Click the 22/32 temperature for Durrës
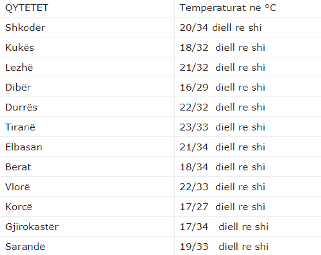This screenshot has width=321, height=255. [x=194, y=107]
